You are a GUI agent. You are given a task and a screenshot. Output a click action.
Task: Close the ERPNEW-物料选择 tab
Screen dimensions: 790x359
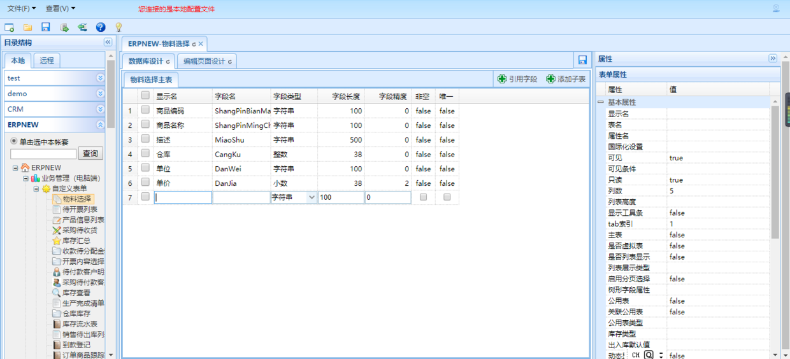201,45
